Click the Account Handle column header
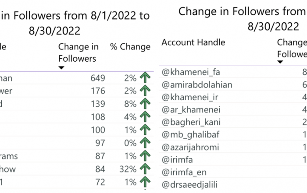 (193, 42)
